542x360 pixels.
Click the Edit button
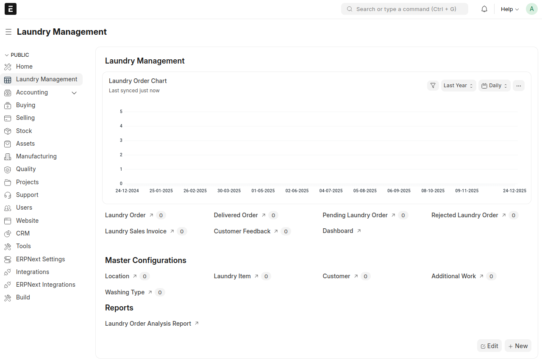(489, 346)
